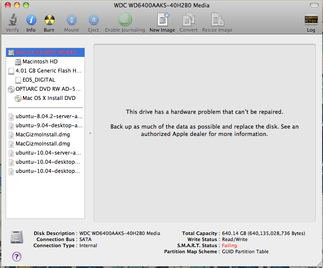Click the Mount toolbar icon

[x=72, y=20]
